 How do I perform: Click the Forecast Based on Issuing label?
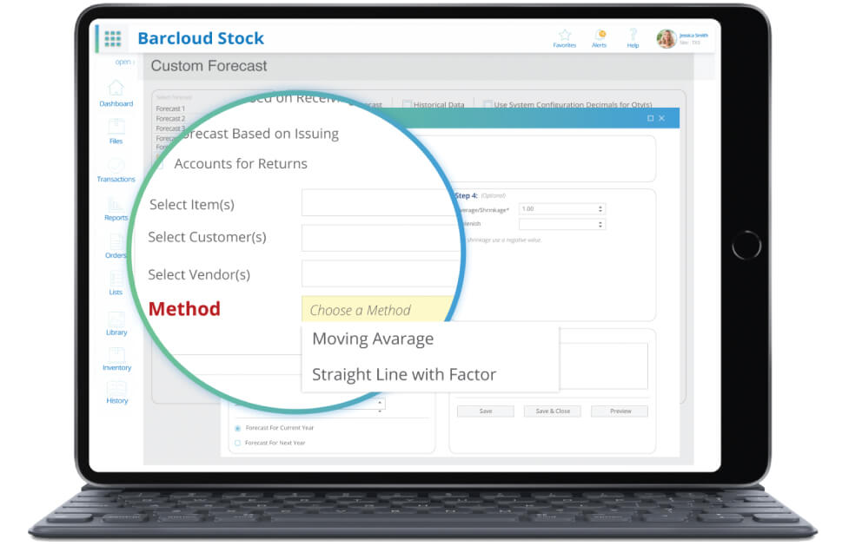[259, 134]
